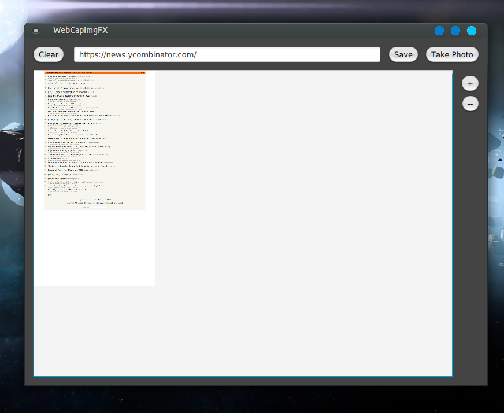Focus the URL field showing news.ycombinator.com
The image size is (504, 413).
(227, 54)
